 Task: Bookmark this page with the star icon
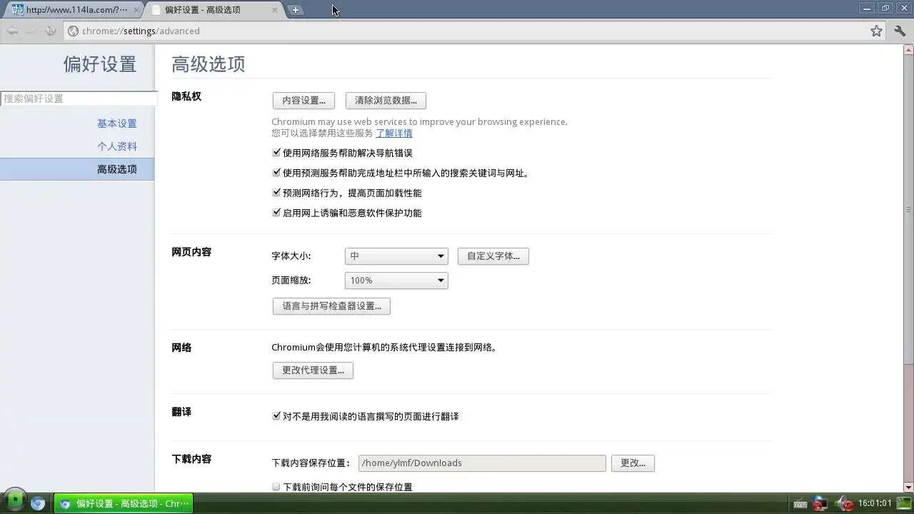tap(876, 31)
